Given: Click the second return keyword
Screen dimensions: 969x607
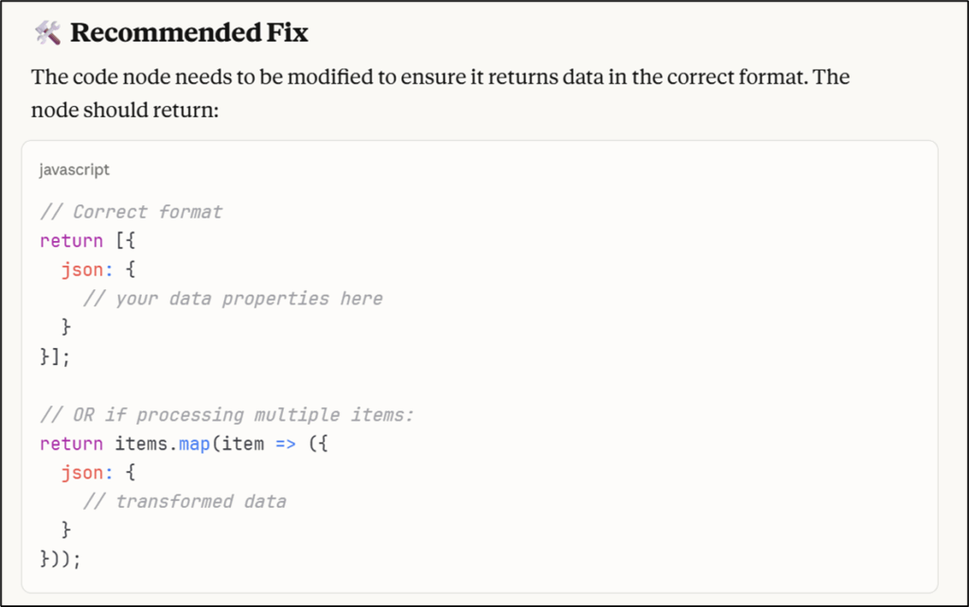Looking at the screenshot, I should coord(71,444).
